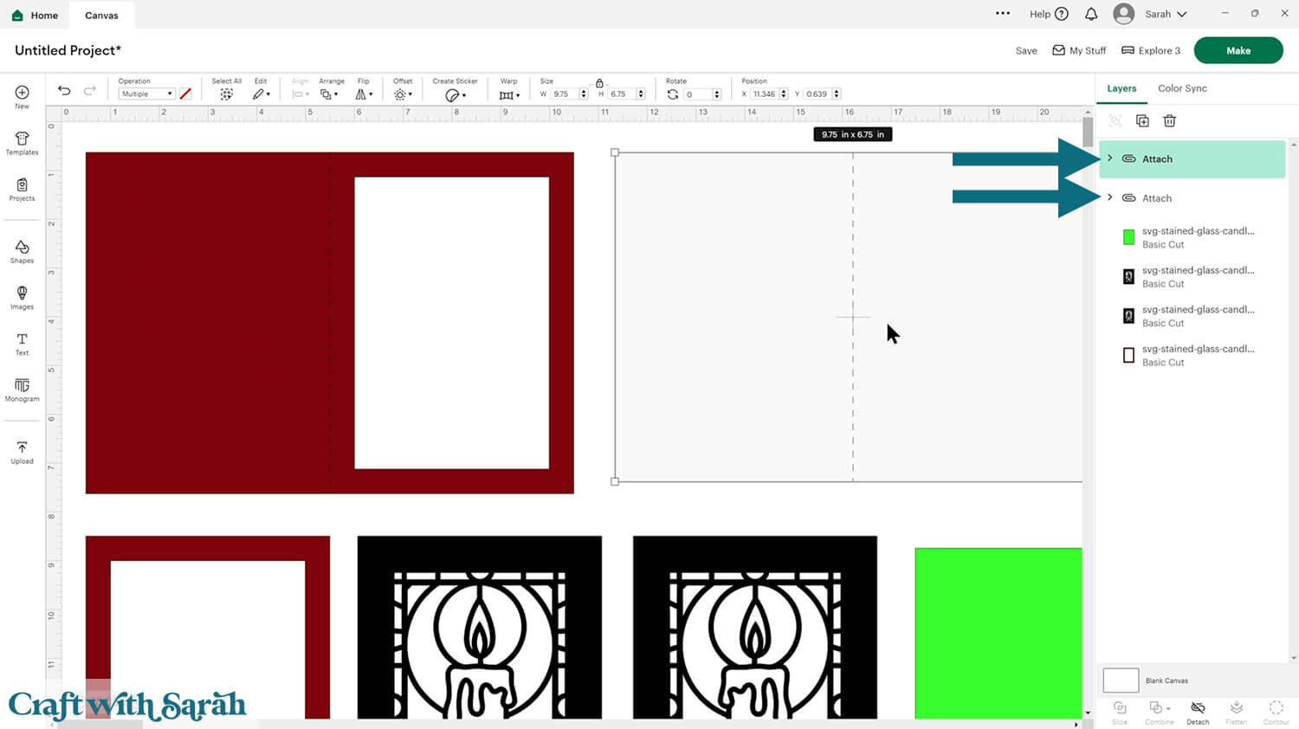
Task: Switch to the Color Sync tab
Action: 1182,88
